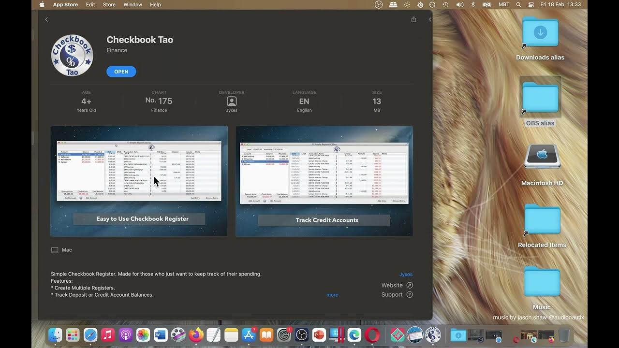Open the Store menu

click(109, 4)
